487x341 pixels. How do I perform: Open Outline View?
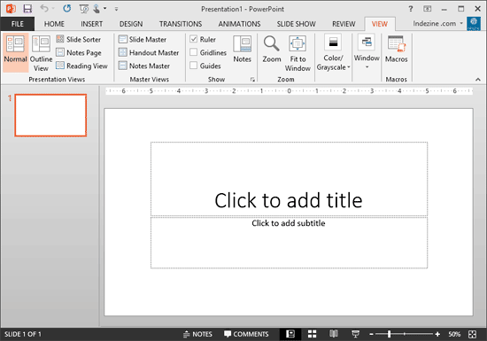click(41, 53)
